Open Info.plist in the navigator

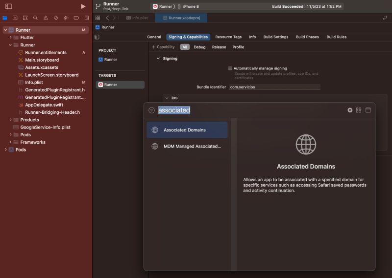[34, 82]
